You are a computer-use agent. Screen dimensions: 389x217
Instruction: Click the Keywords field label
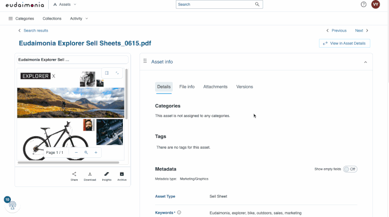coord(164,213)
